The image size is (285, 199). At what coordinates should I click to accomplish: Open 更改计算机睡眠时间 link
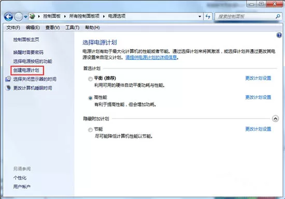33,88
